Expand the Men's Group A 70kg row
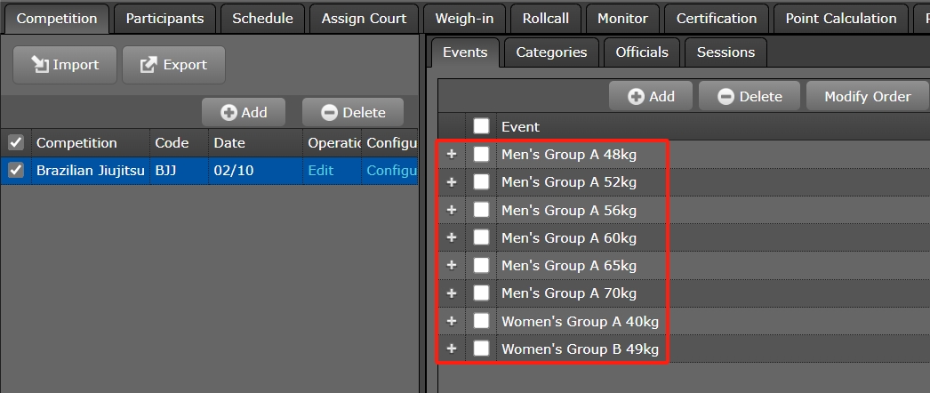Screen dimensions: 930x393 coord(452,293)
